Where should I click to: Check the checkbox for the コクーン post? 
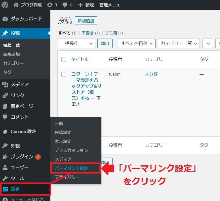coord(64,74)
